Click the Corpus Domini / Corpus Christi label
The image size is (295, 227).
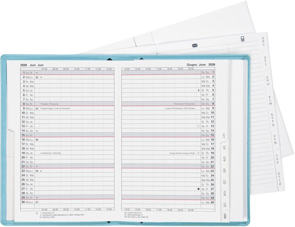(x=183, y=153)
